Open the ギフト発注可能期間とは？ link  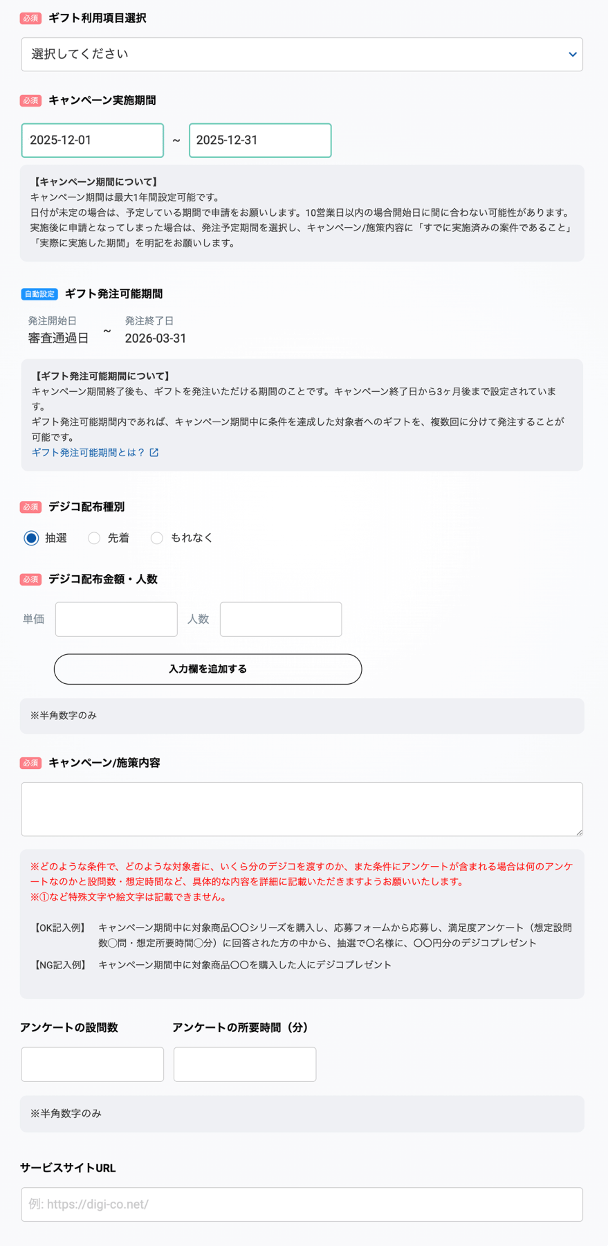(89, 453)
